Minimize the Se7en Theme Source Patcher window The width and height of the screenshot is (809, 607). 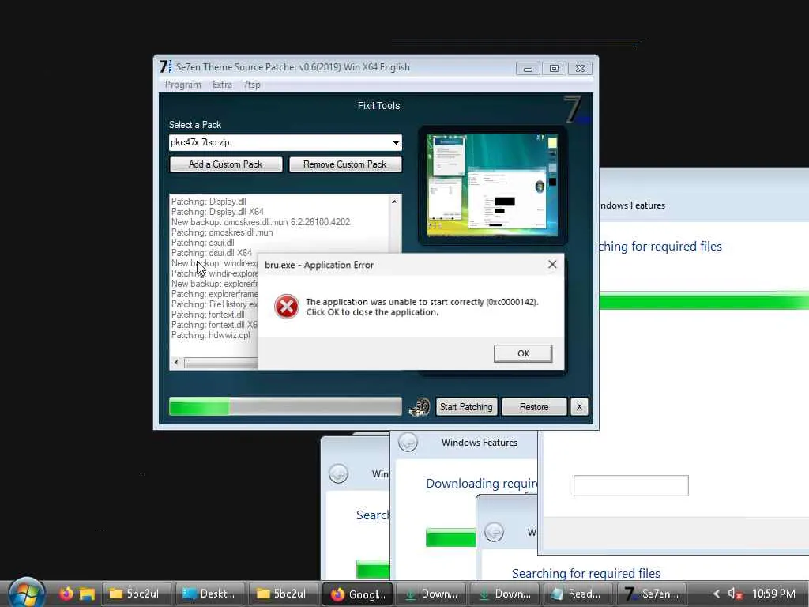point(528,69)
